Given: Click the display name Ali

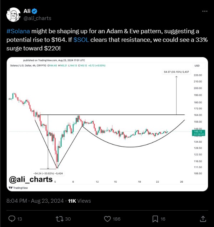Looking at the screenshot, I should [27, 11].
